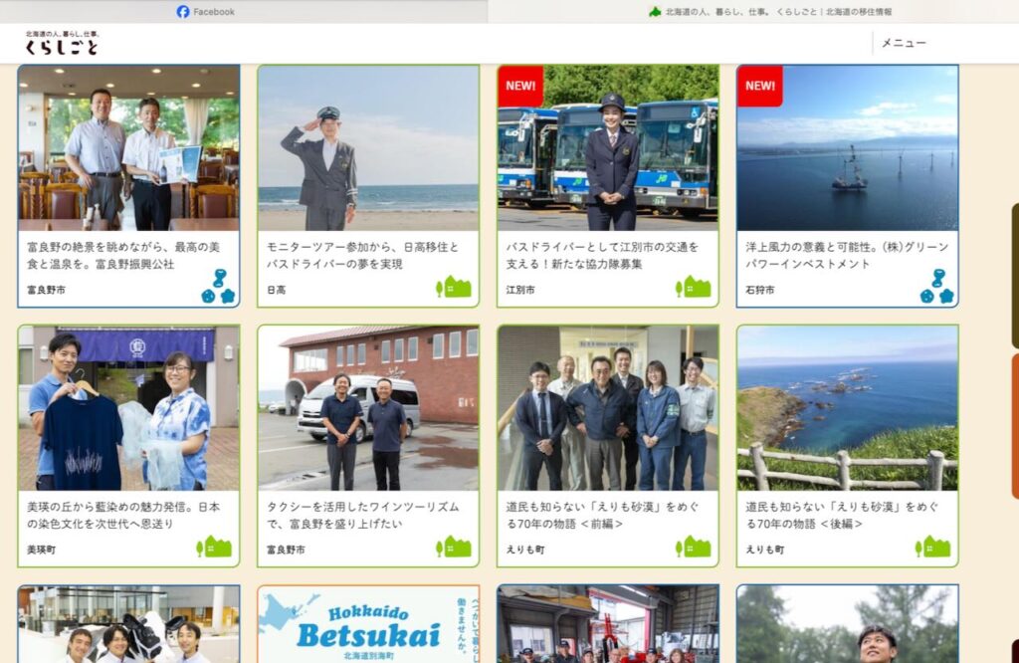The height and width of the screenshot is (663, 1019).
Task: Select the くらしごと browser tab
Action: pyautogui.click(x=770, y=12)
